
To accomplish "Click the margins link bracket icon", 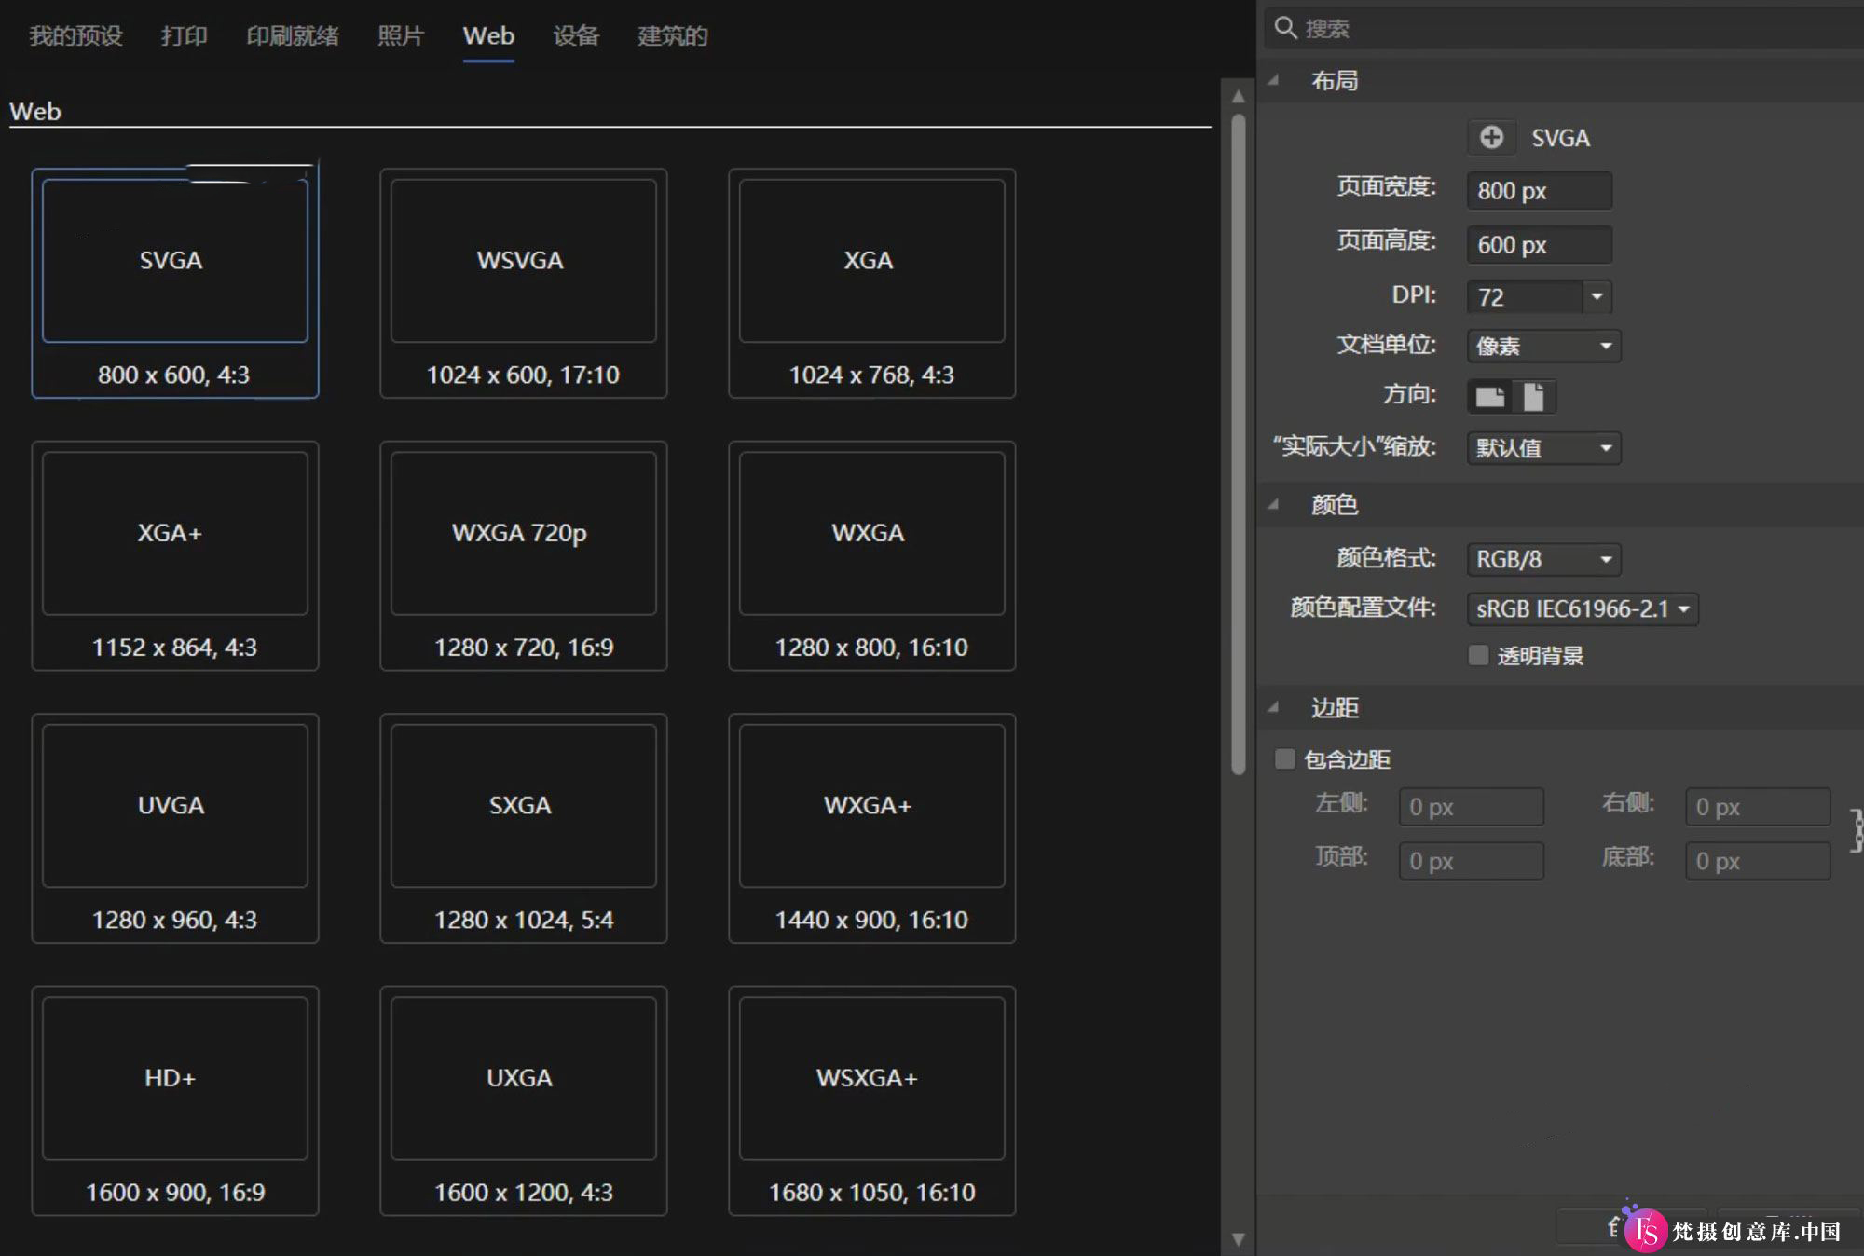I will click(x=1855, y=830).
